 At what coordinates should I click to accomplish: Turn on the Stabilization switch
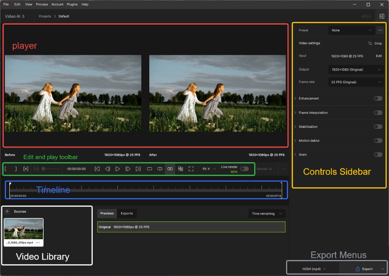click(x=378, y=127)
